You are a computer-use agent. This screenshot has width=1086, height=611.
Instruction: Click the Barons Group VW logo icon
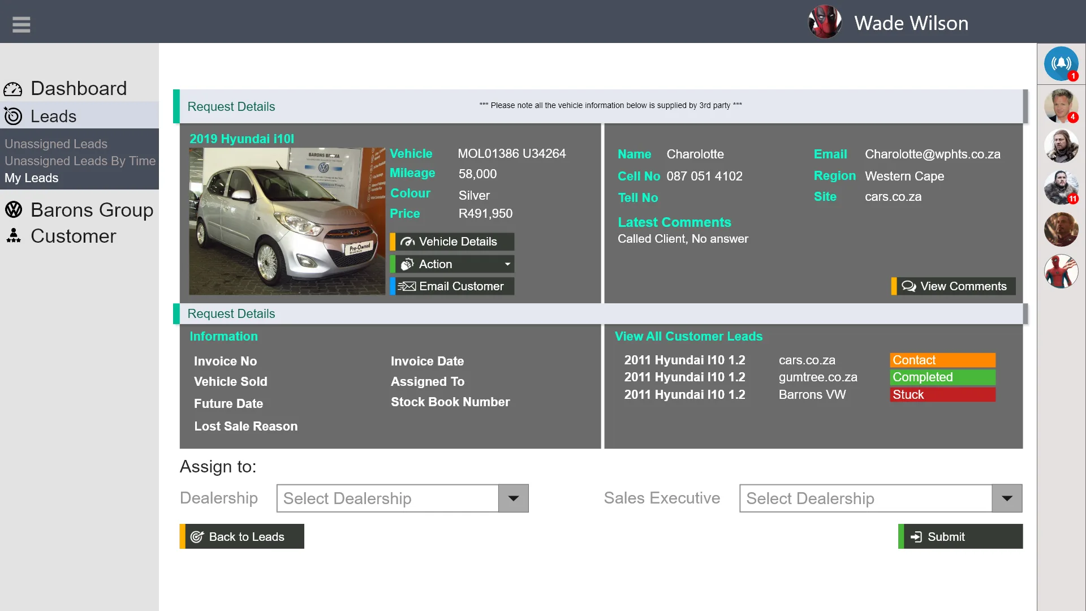(14, 210)
